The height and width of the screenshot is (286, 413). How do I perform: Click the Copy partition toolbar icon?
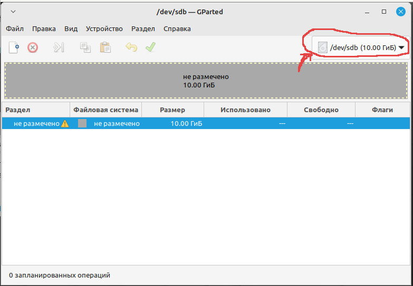tap(85, 47)
